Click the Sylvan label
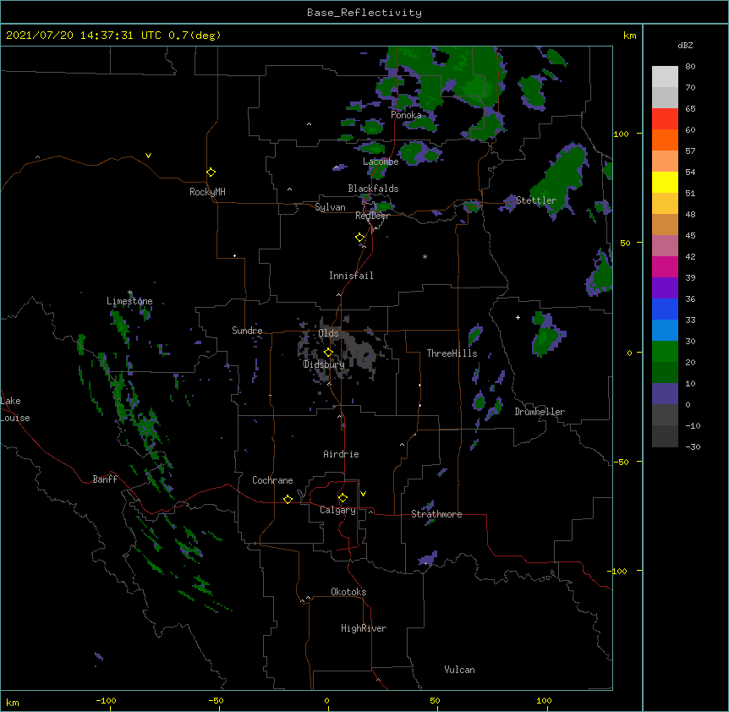The width and height of the screenshot is (729, 712). pyautogui.click(x=330, y=207)
